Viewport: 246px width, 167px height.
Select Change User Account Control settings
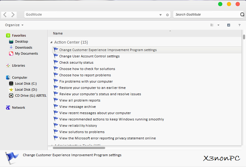click(90, 56)
